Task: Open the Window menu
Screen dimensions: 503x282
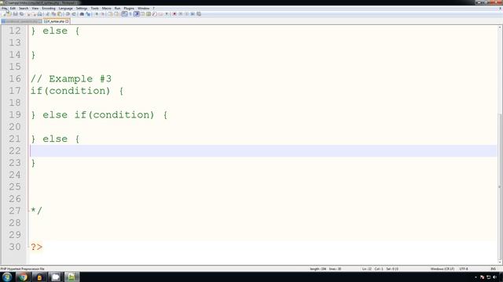Action: coord(143,9)
